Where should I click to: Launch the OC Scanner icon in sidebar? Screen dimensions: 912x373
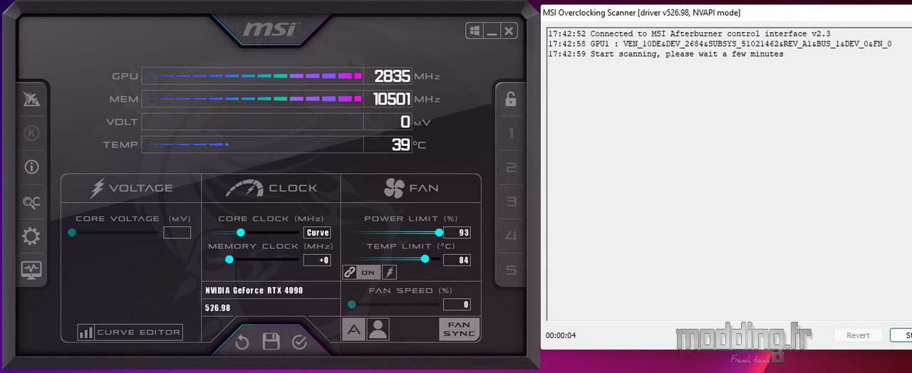point(31,203)
